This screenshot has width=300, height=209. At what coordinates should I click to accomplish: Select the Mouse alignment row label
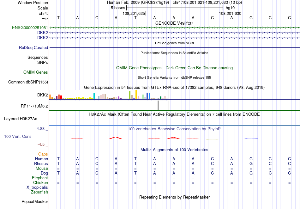point(42,169)
